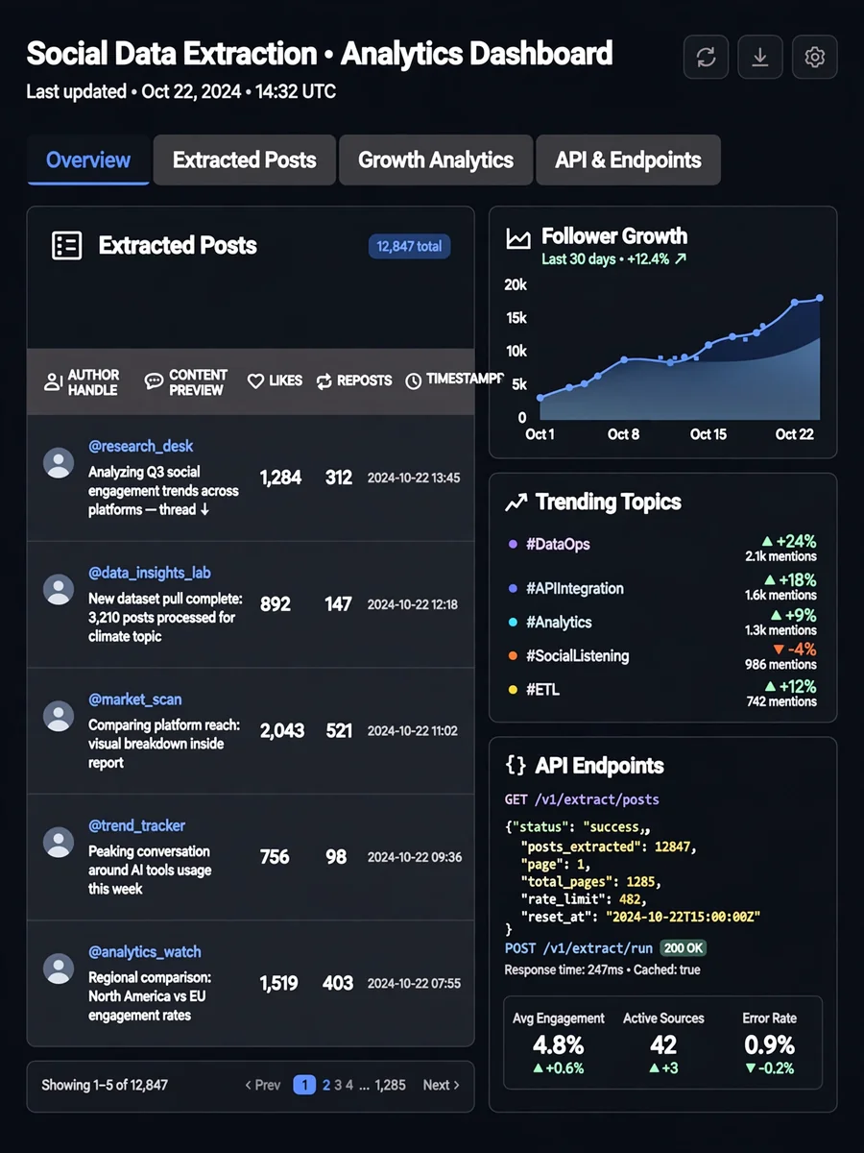This screenshot has width=864, height=1153.
Task: Go to the API & Endpoints tab
Action: [x=629, y=160]
